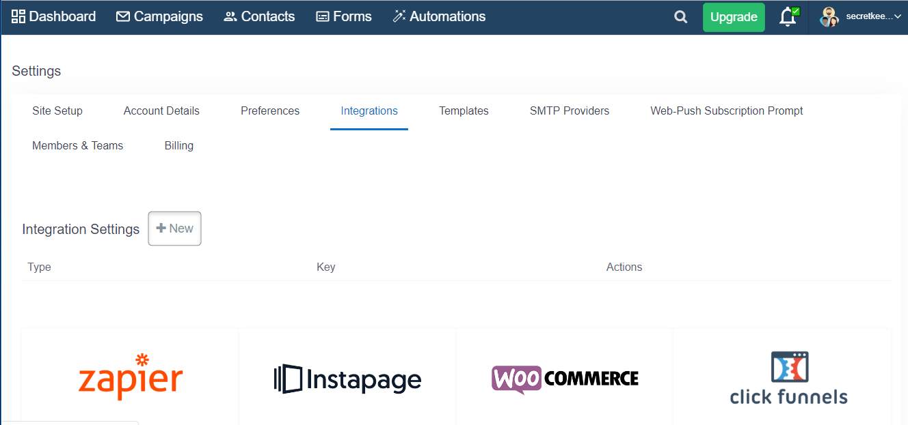The height and width of the screenshot is (425, 908).
Task: Switch to Site Setup tab
Action: [x=57, y=111]
